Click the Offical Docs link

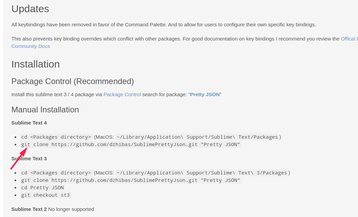[349, 39]
